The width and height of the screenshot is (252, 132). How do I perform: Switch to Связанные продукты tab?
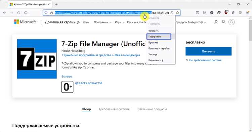point(152,109)
